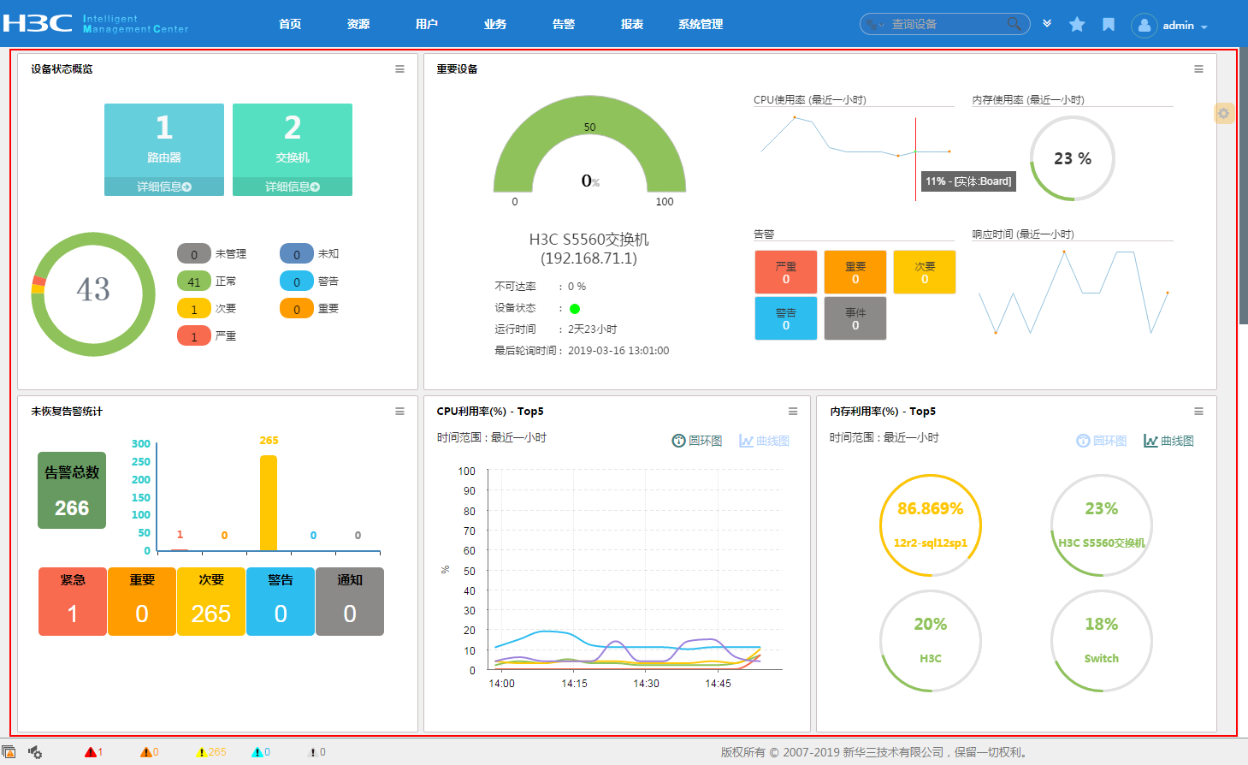Open the admin account dropdown
This screenshot has width=1248, height=765.
coord(1185,26)
